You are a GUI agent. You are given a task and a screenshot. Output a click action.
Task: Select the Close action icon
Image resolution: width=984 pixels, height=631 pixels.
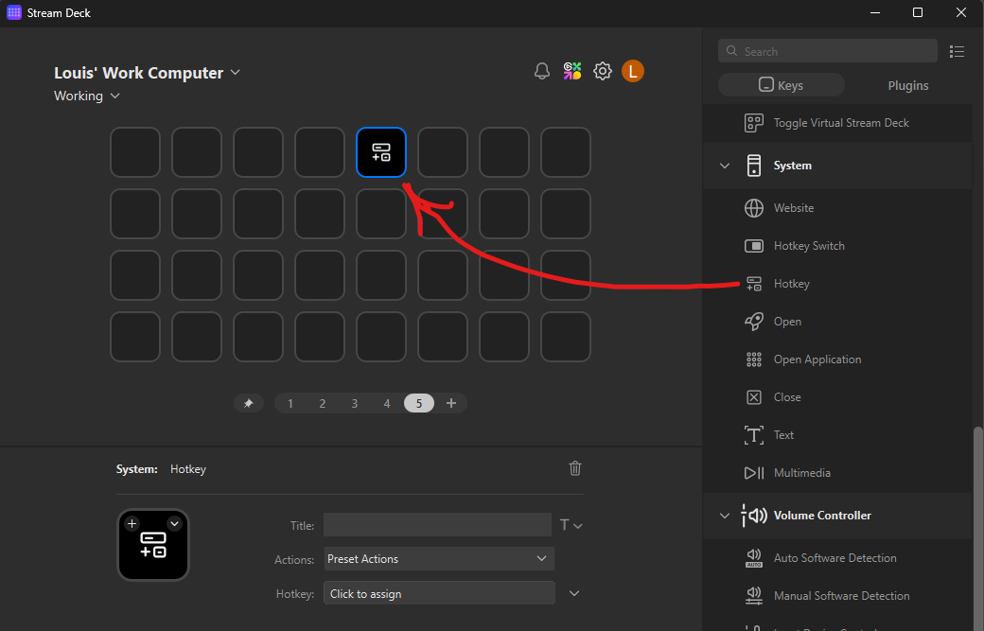(x=754, y=396)
